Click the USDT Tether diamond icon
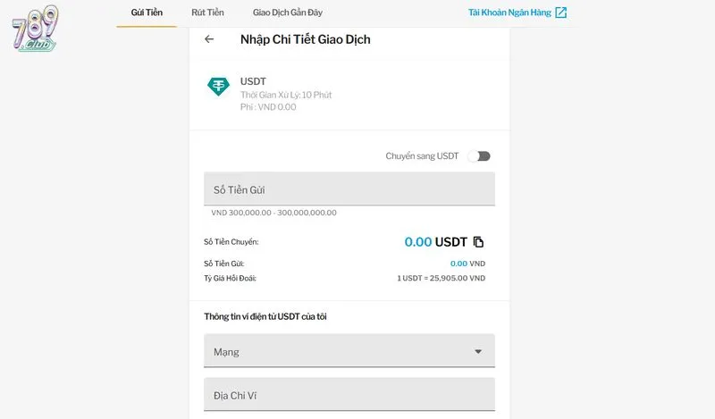 [218, 86]
